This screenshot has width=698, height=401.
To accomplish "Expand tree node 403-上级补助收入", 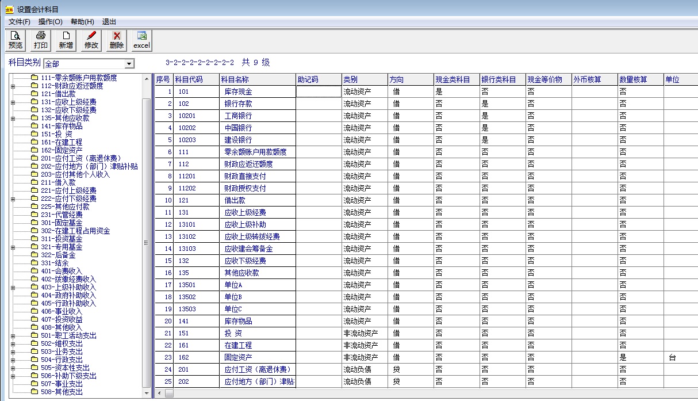I will click(x=13, y=288).
